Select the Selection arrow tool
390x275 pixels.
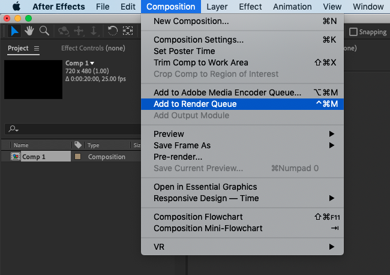pyautogui.click(x=16, y=31)
